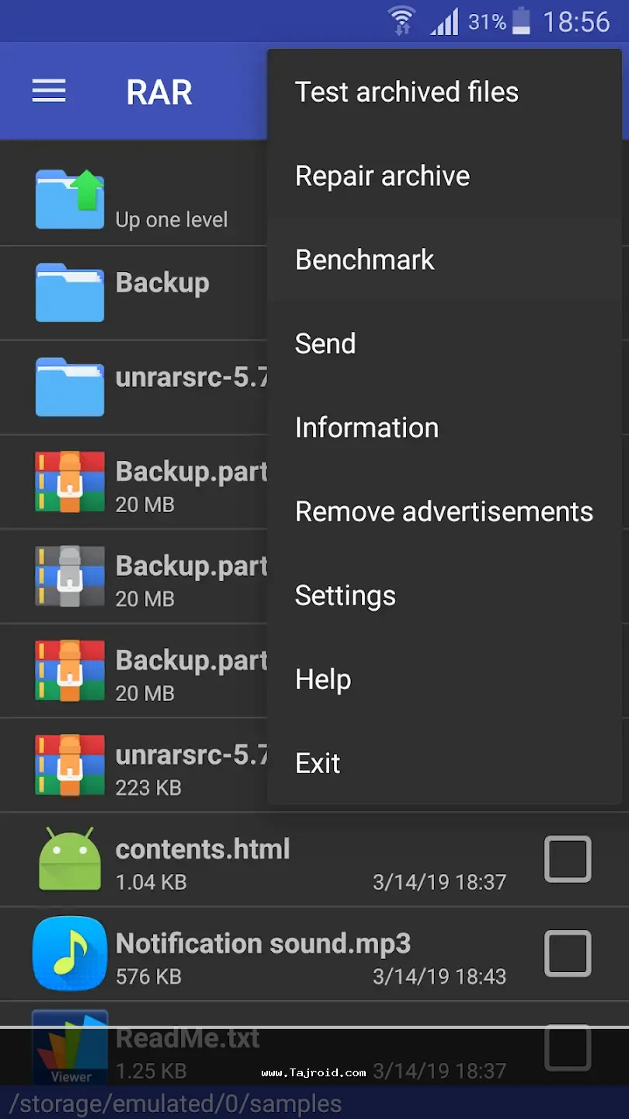Viewport: 629px width, 1119px height.
Task: Run Benchmark from the overflow menu
Action: click(365, 260)
